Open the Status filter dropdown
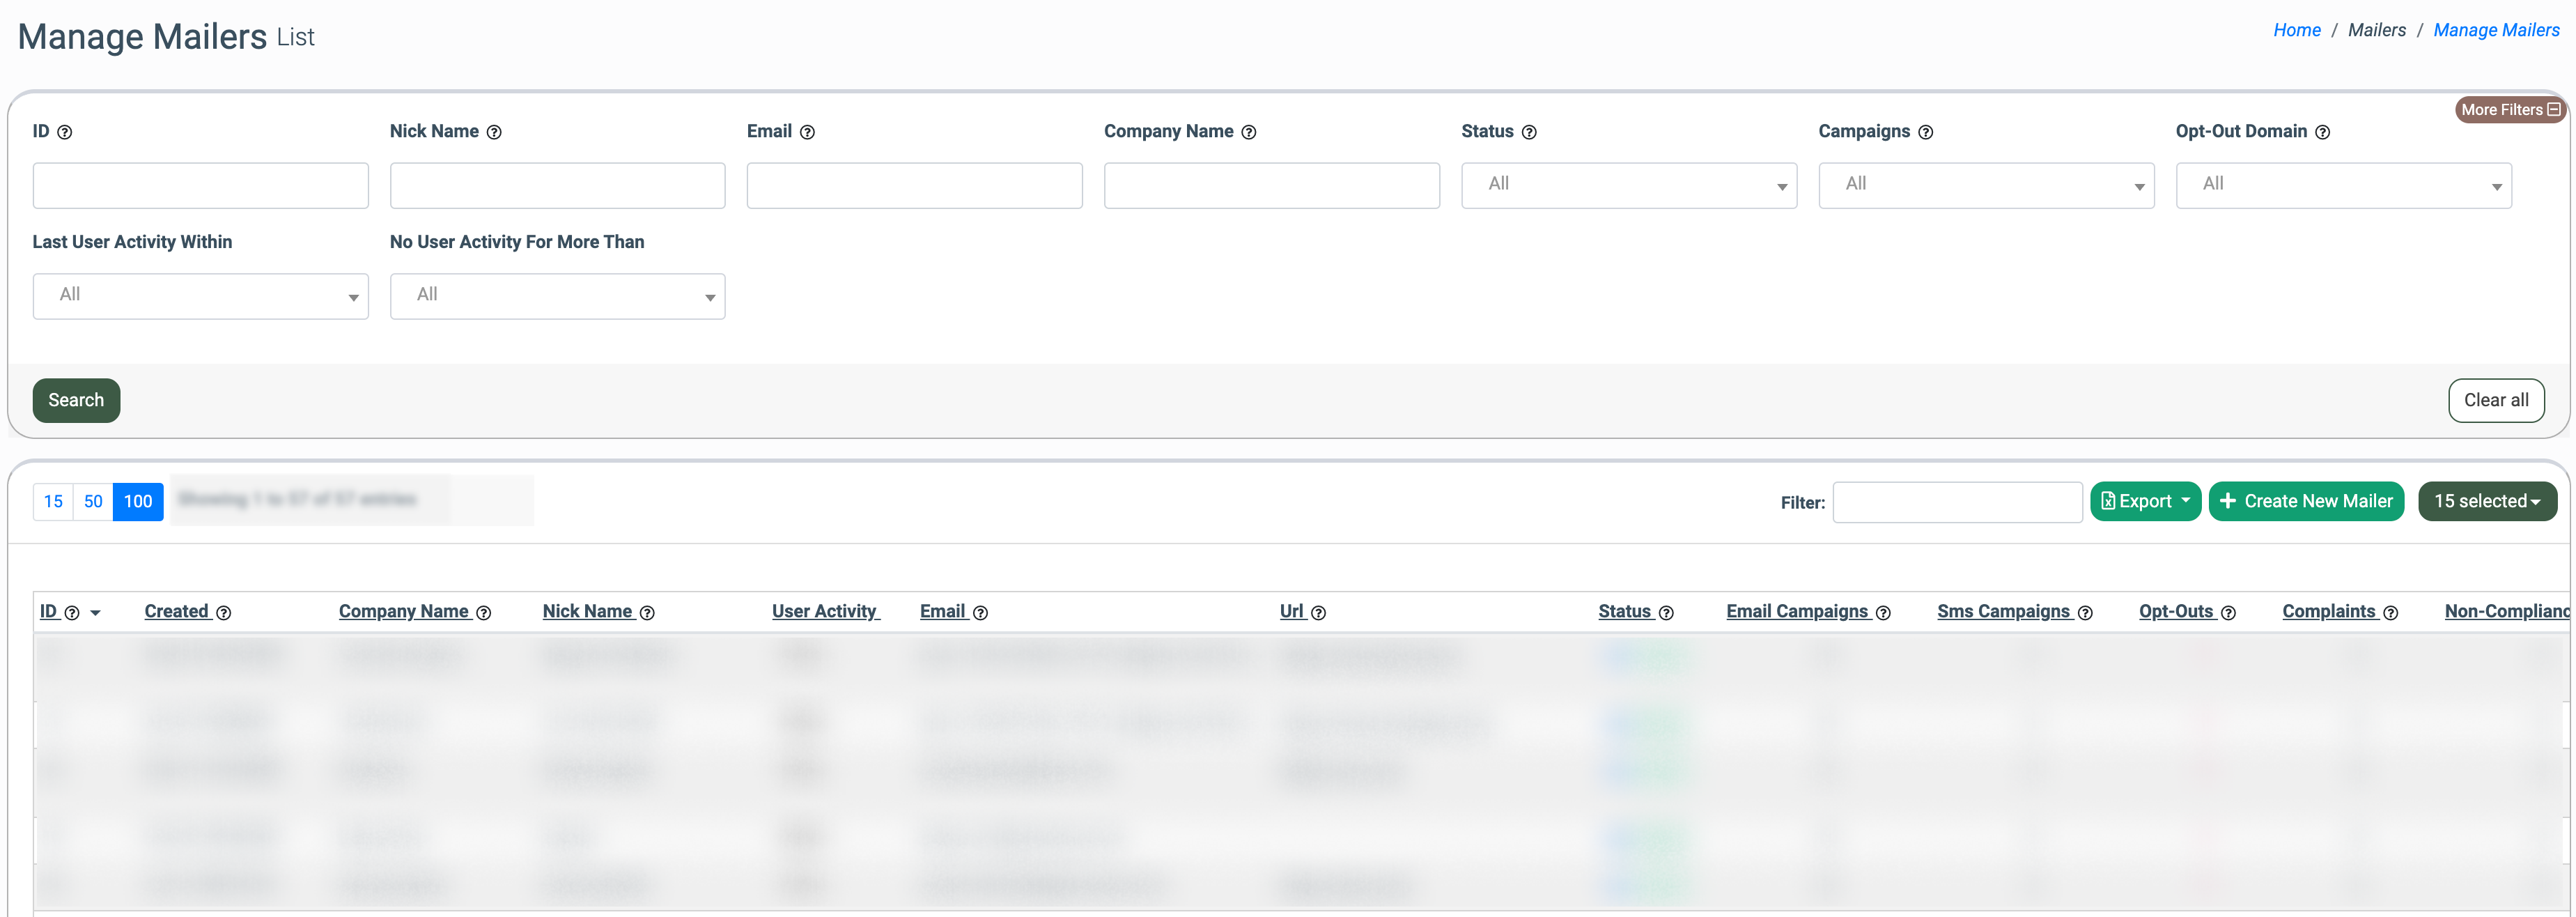This screenshot has height=917, width=2576. tap(1628, 185)
